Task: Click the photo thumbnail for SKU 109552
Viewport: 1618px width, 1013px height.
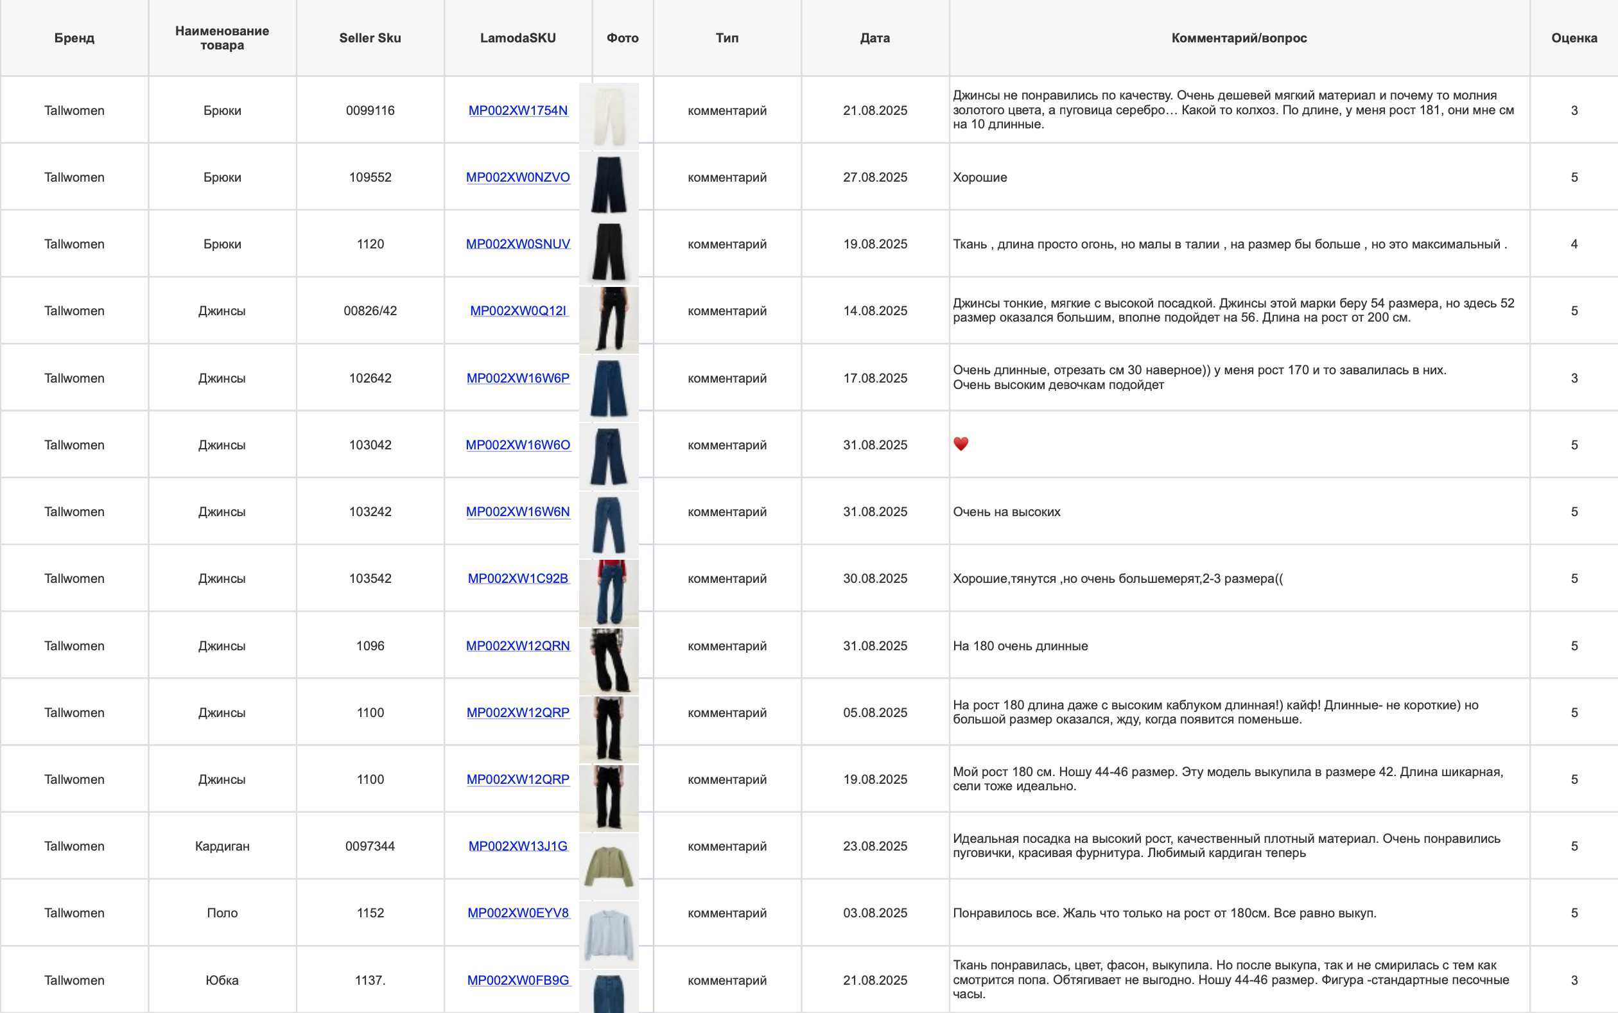Action: (608, 184)
